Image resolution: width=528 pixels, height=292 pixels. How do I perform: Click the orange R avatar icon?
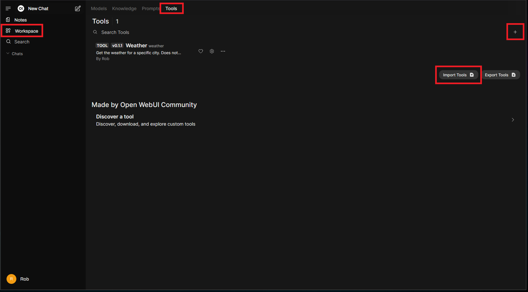[x=11, y=279]
